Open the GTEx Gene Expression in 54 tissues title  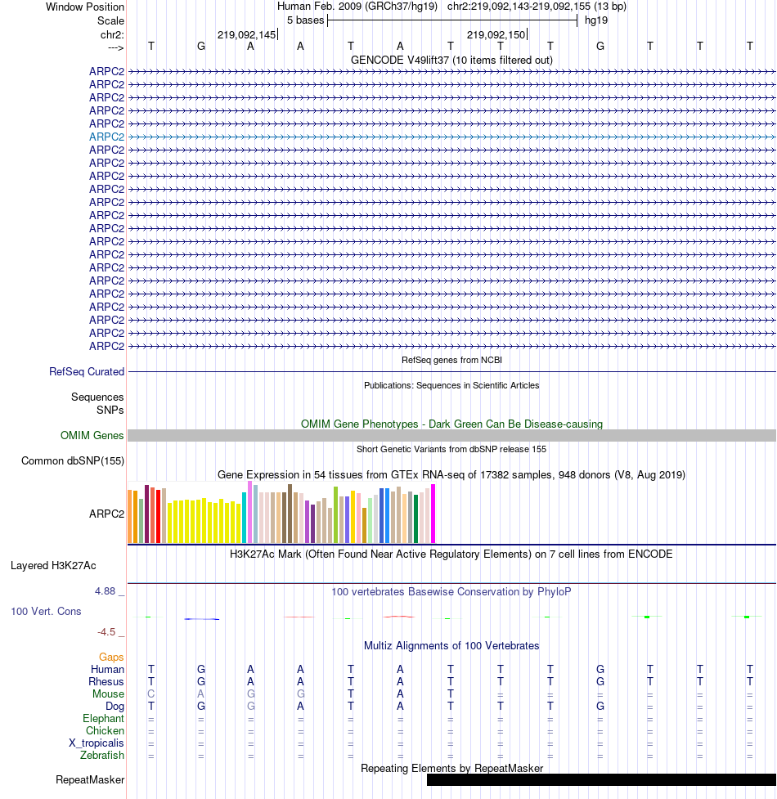(451, 475)
